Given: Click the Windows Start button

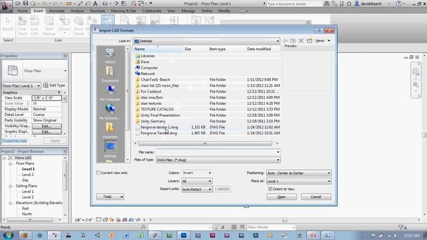Looking at the screenshot, I should (8, 235).
